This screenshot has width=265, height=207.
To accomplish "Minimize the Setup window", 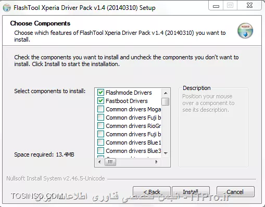I will pos(216,6).
